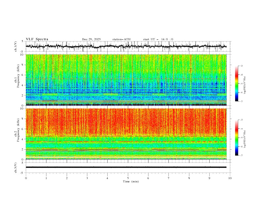Click the ch.2 spectrogram plot
This screenshot has height=200, width=259.
pos(126,134)
